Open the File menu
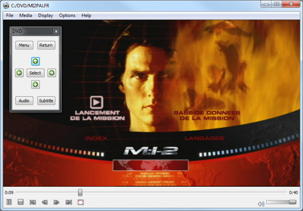Viewport: 303px width, 211px height. pyautogui.click(x=10, y=15)
